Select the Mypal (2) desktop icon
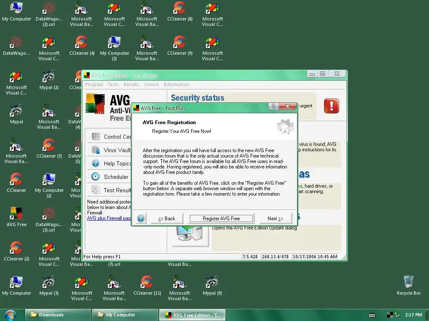The height and width of the screenshot is (321, 429). (49, 80)
